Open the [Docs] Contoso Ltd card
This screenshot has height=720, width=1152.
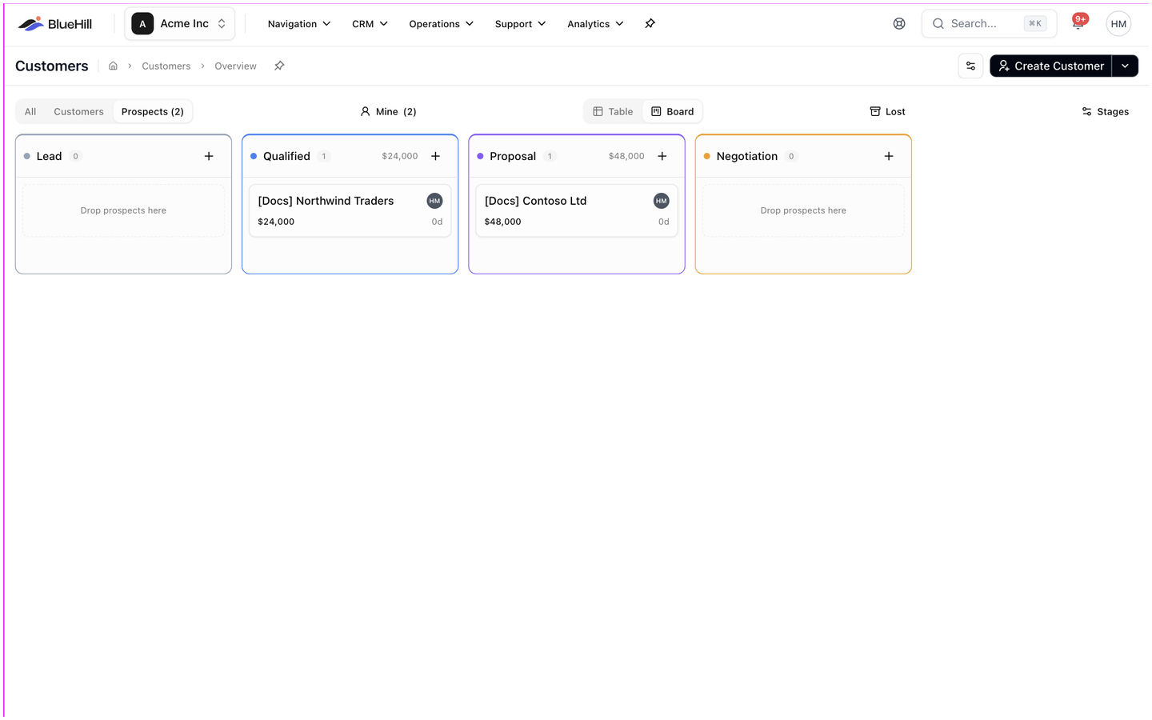tap(577, 210)
